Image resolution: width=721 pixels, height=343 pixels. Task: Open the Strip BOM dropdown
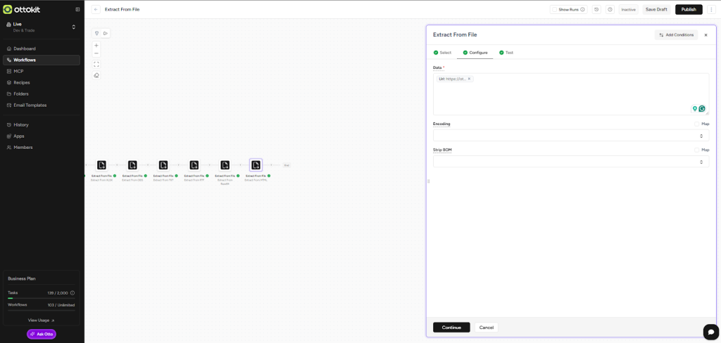click(x=570, y=162)
